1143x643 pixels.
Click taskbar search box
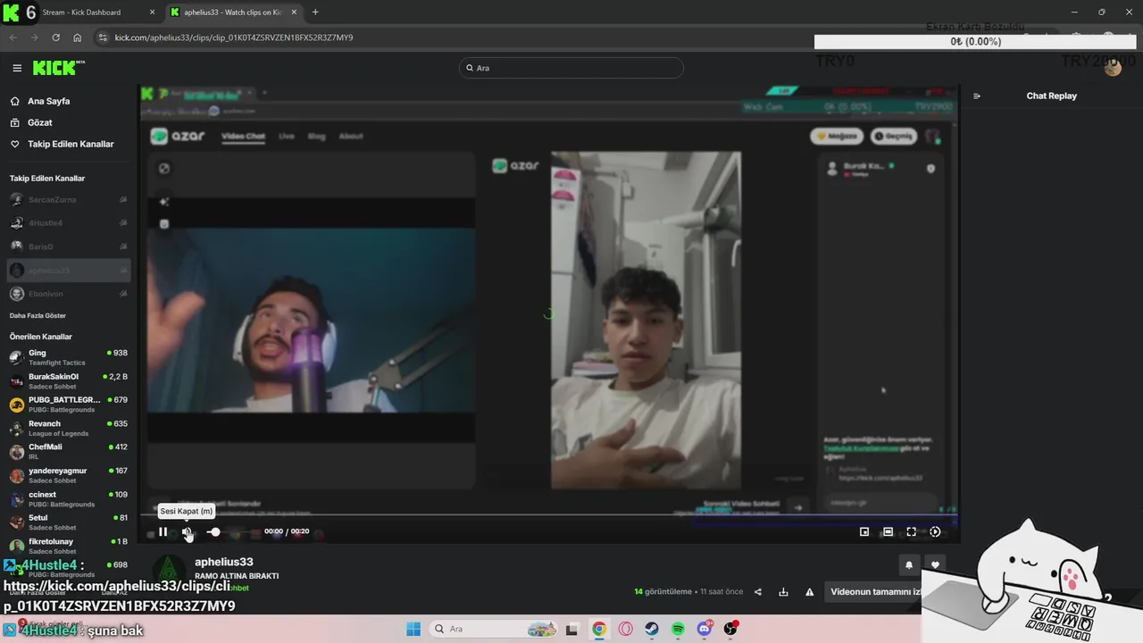coord(494,629)
